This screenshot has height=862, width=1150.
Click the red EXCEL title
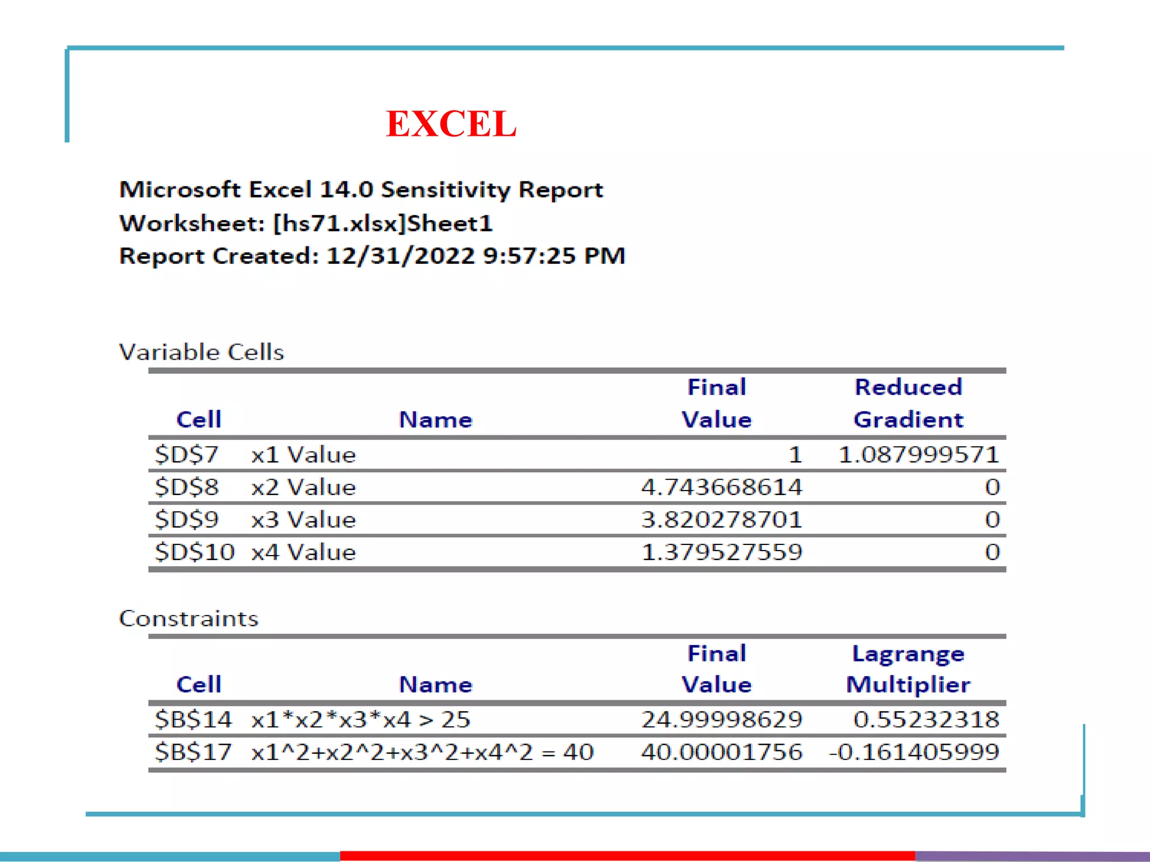(451, 124)
